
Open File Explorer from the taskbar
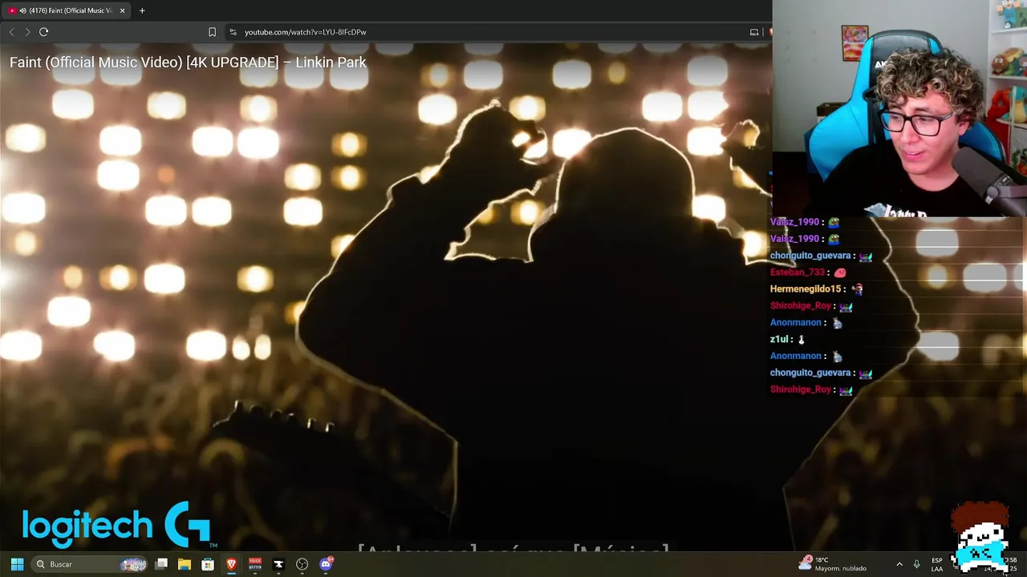coord(185,564)
